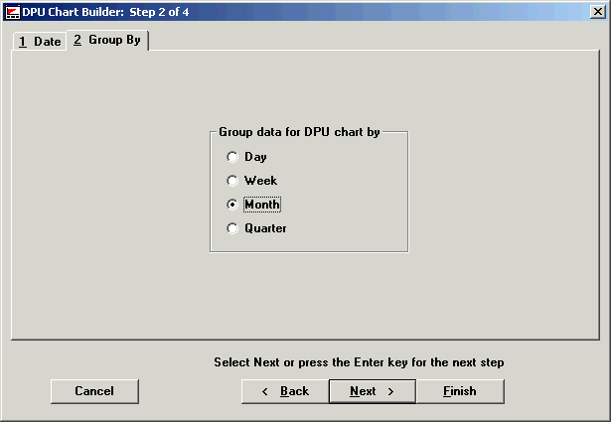The height and width of the screenshot is (422, 611).
Task: Select the Group By tab
Action: click(107, 40)
